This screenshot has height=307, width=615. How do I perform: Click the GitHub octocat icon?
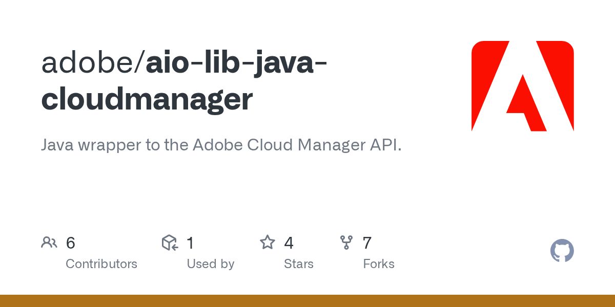[x=562, y=251]
